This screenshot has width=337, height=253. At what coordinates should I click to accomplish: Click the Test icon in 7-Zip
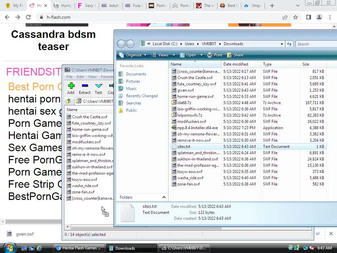tap(98, 88)
